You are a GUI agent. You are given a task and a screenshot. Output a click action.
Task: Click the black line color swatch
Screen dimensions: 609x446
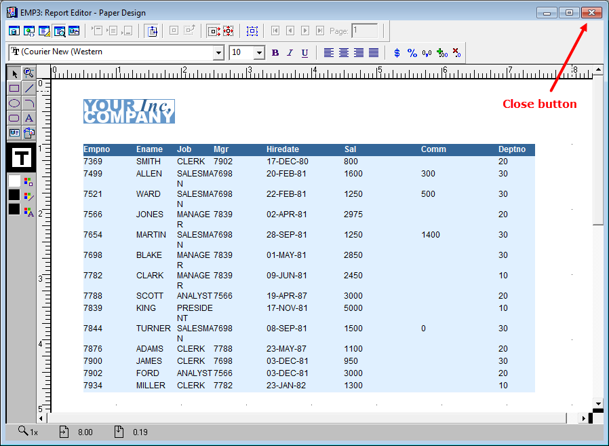(x=14, y=196)
